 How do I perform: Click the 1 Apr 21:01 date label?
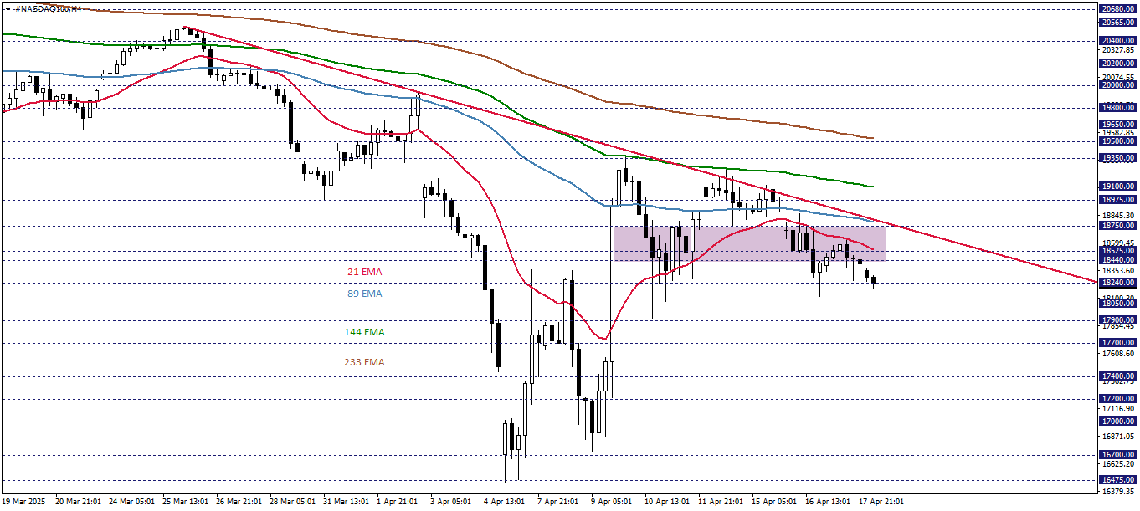pyautogui.click(x=398, y=502)
